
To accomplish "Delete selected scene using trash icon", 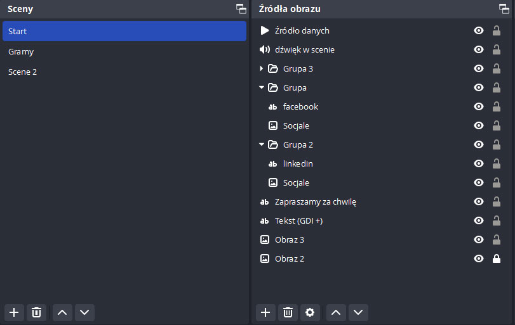I will (x=36, y=312).
